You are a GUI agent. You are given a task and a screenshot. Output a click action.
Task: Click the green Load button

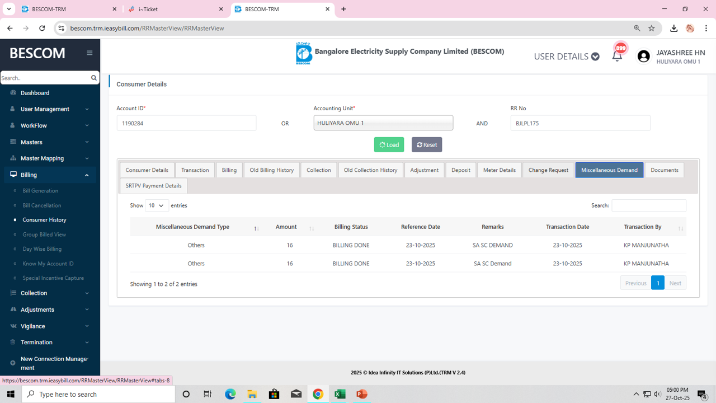(x=389, y=144)
